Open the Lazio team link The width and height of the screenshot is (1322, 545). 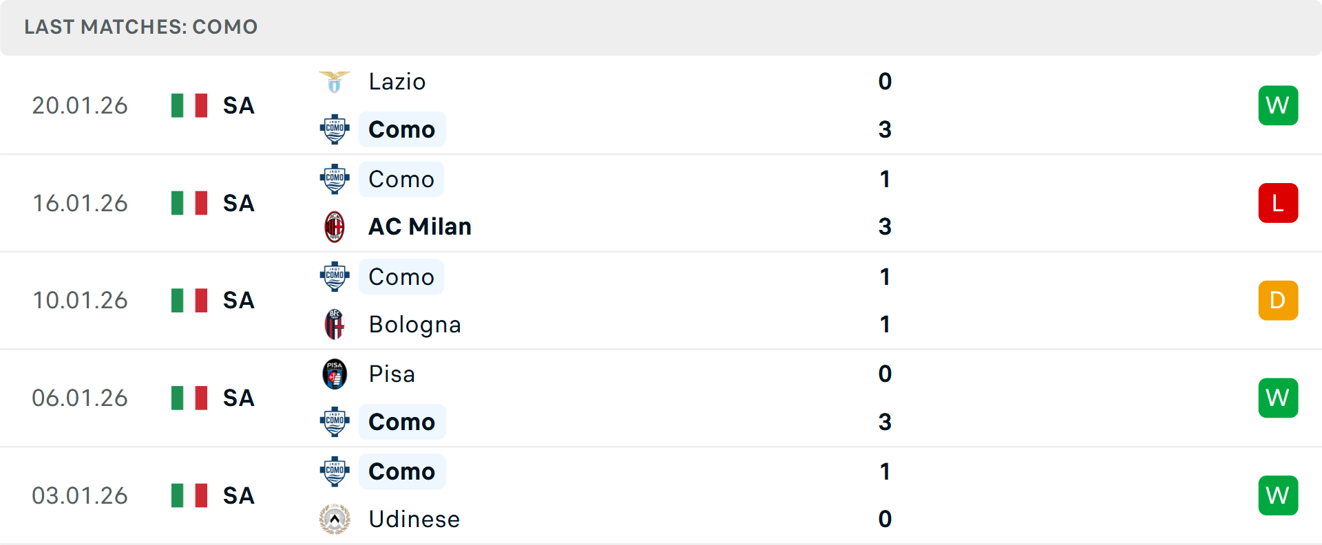click(397, 82)
